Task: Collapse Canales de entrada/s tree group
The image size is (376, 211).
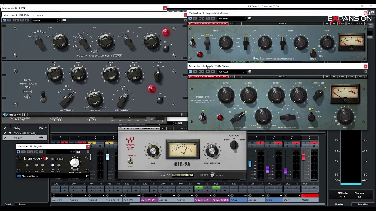Action: click(x=10, y=133)
